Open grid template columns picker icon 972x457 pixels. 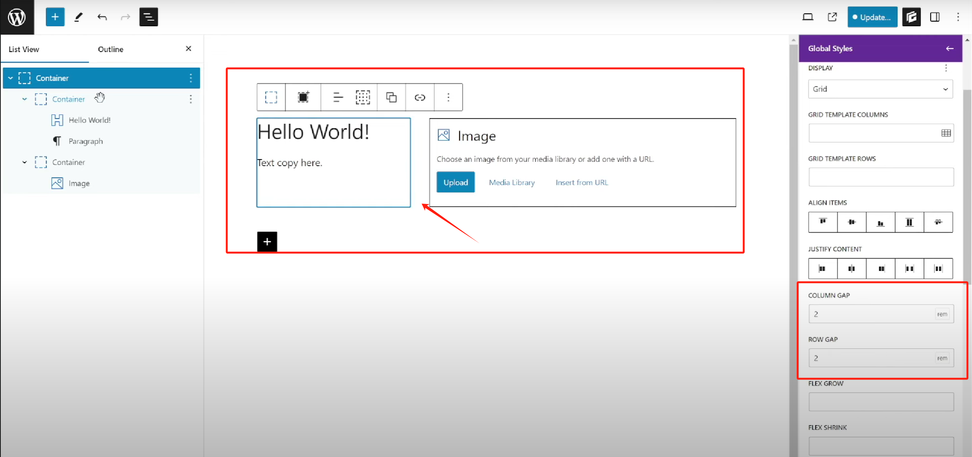tap(946, 133)
